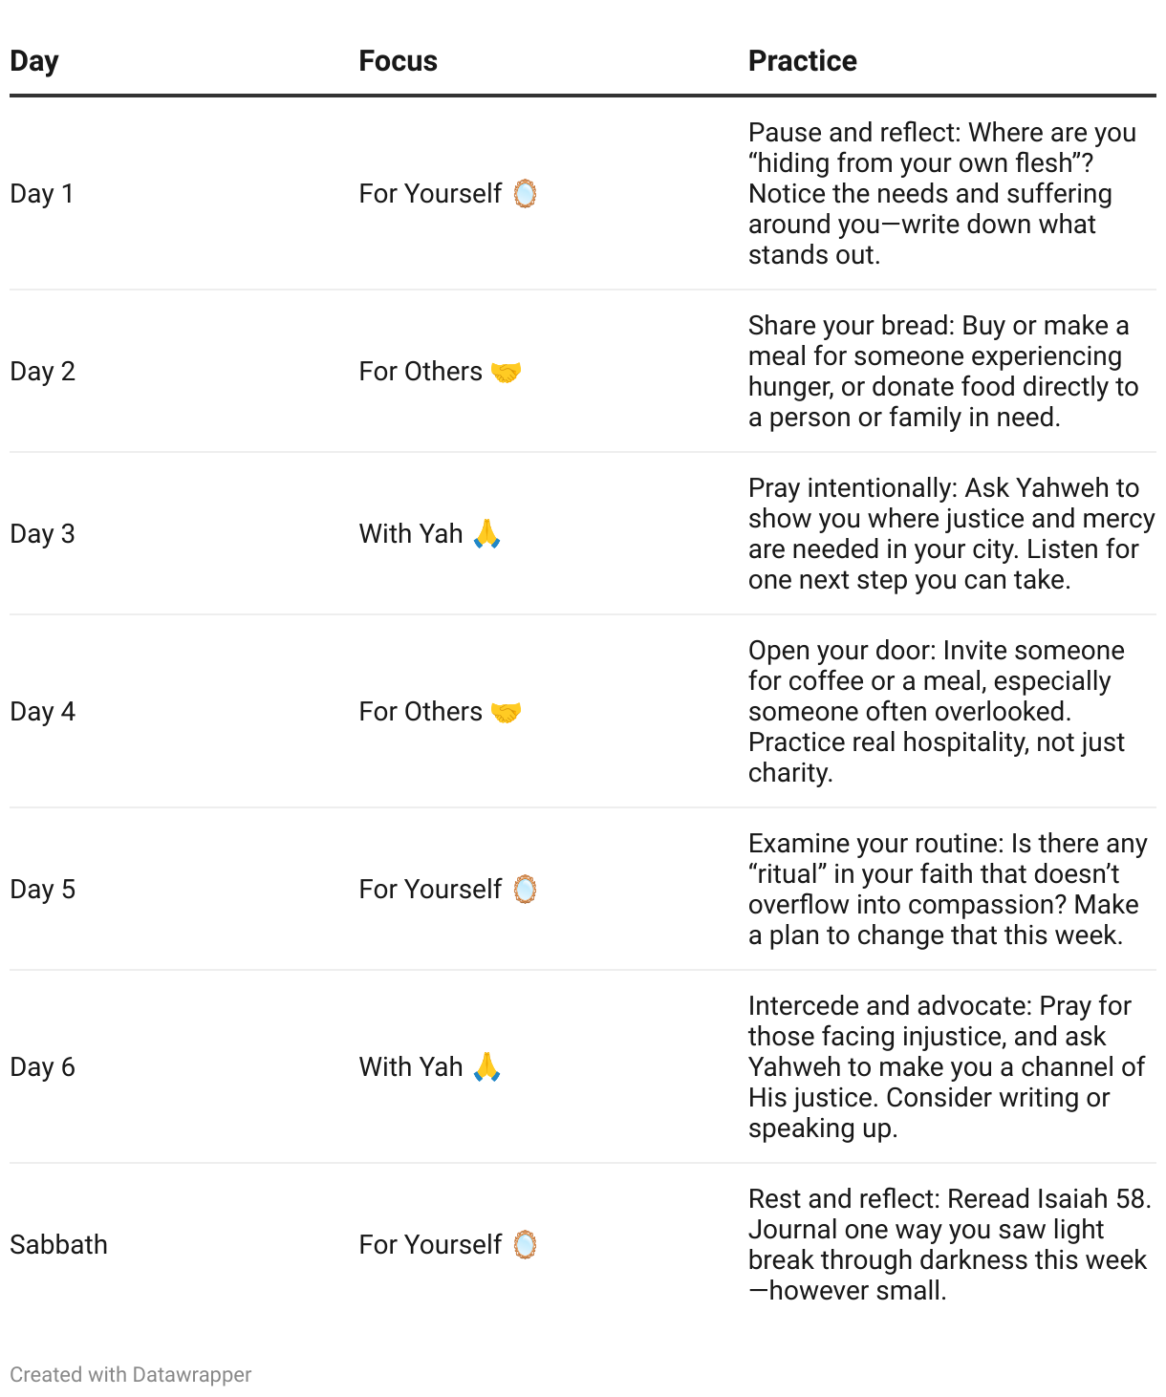Viewport: 1166px width, 1397px height.
Task: Click the Day 6 row label
Action: pos(42,1067)
